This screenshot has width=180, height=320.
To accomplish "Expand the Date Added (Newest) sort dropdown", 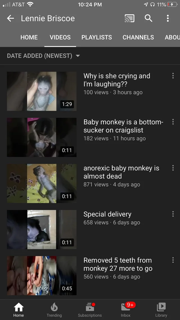I will pos(43,56).
